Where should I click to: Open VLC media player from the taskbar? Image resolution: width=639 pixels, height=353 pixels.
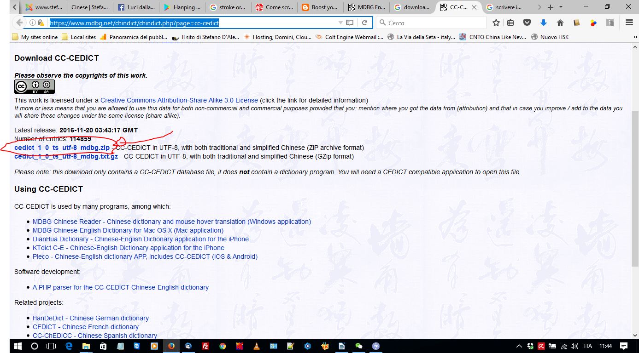[x=257, y=346]
